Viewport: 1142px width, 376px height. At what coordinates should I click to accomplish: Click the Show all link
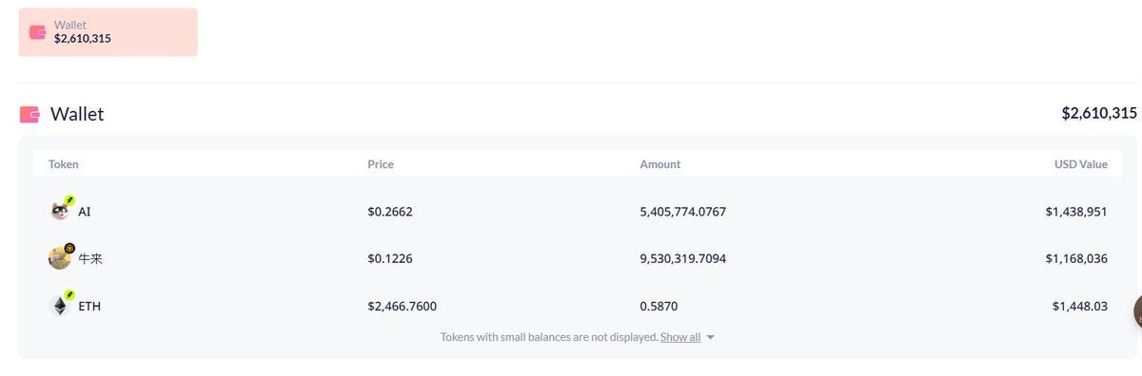(x=680, y=337)
